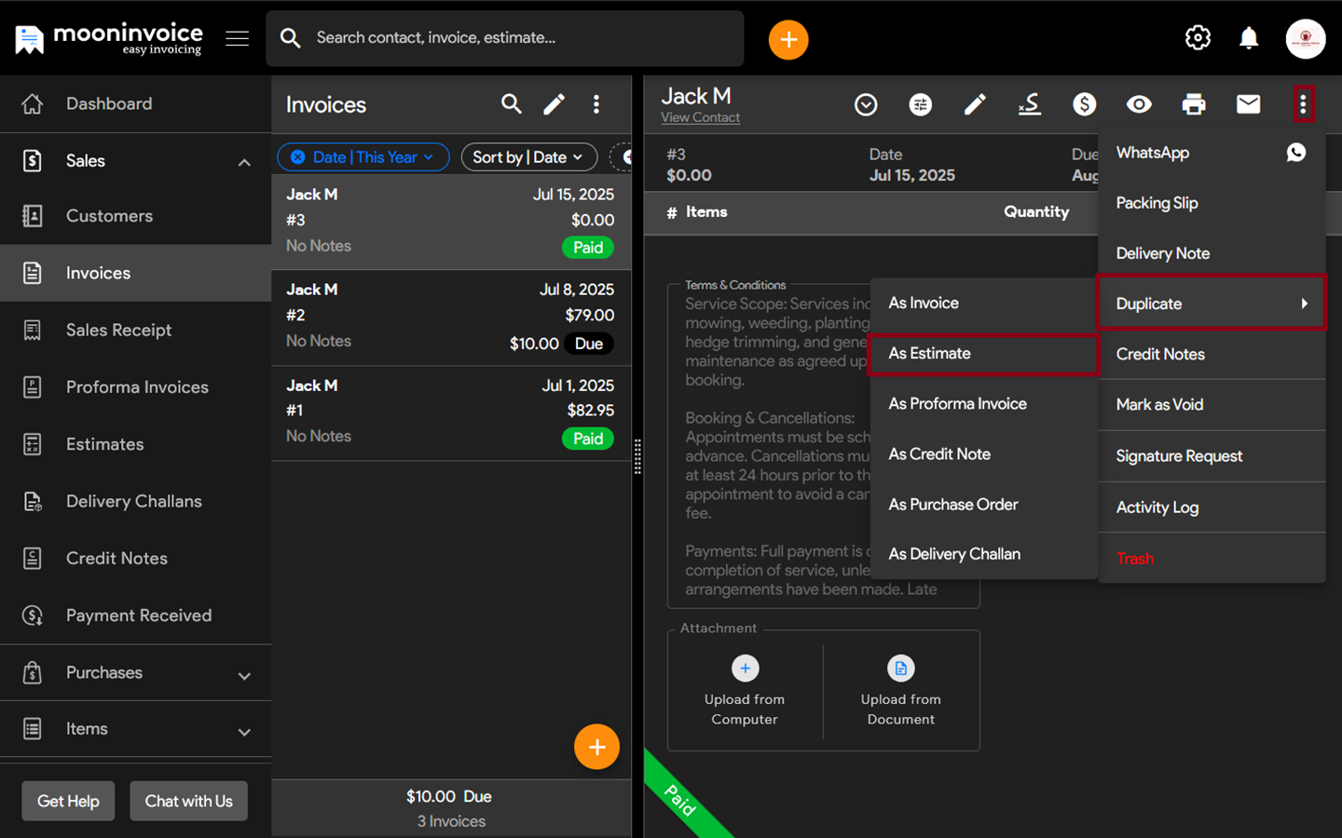Open the Date This Year filter dropdown
1342x838 pixels.
[x=363, y=157]
